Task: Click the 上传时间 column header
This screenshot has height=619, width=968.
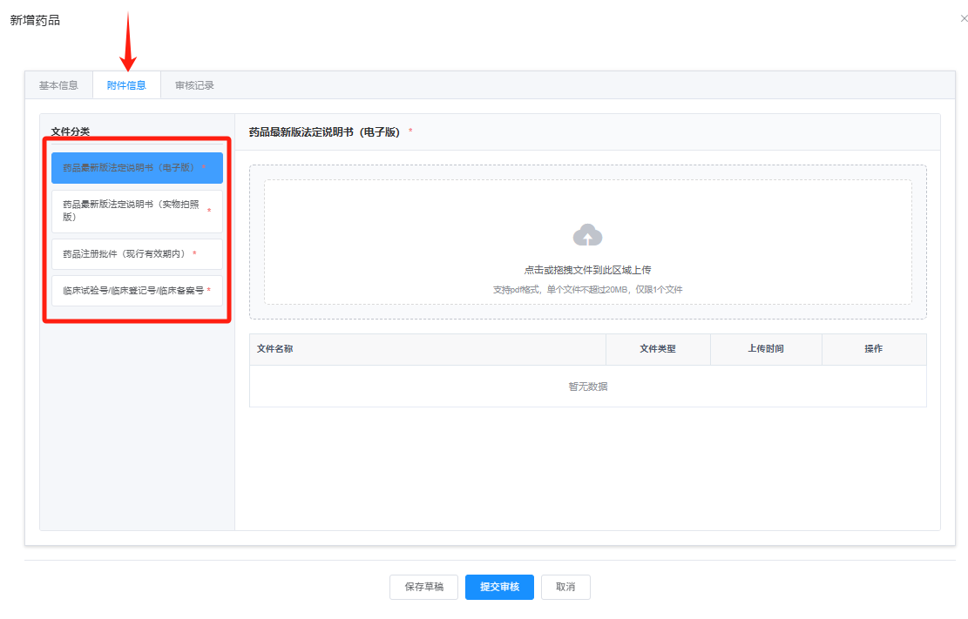Action: click(766, 349)
